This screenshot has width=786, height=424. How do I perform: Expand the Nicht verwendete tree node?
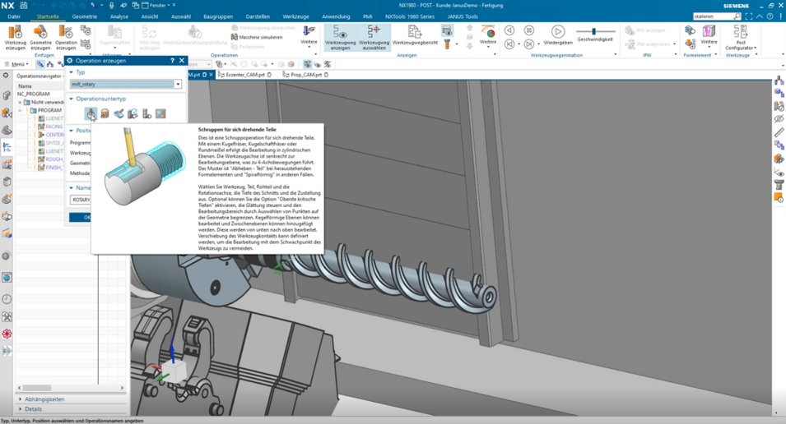pyautogui.click(x=21, y=102)
